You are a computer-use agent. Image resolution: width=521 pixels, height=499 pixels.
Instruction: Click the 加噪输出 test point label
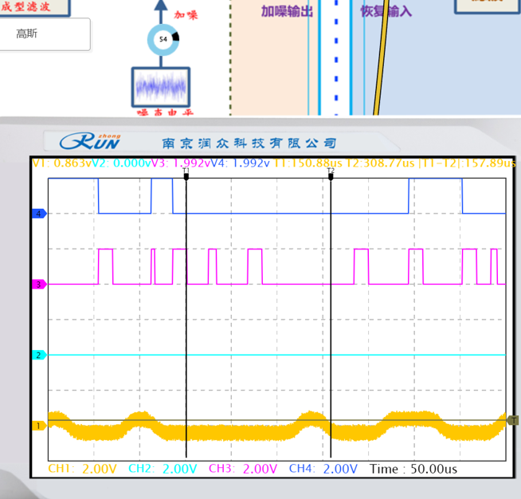pos(287,12)
